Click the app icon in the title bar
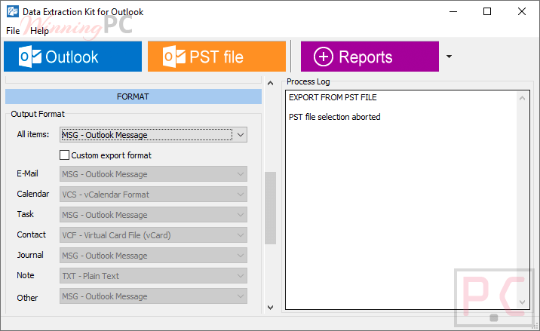The width and height of the screenshot is (540, 331). tap(13, 11)
